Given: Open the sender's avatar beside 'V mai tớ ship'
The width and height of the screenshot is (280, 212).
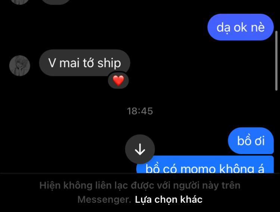Looking at the screenshot, I should point(20,65).
